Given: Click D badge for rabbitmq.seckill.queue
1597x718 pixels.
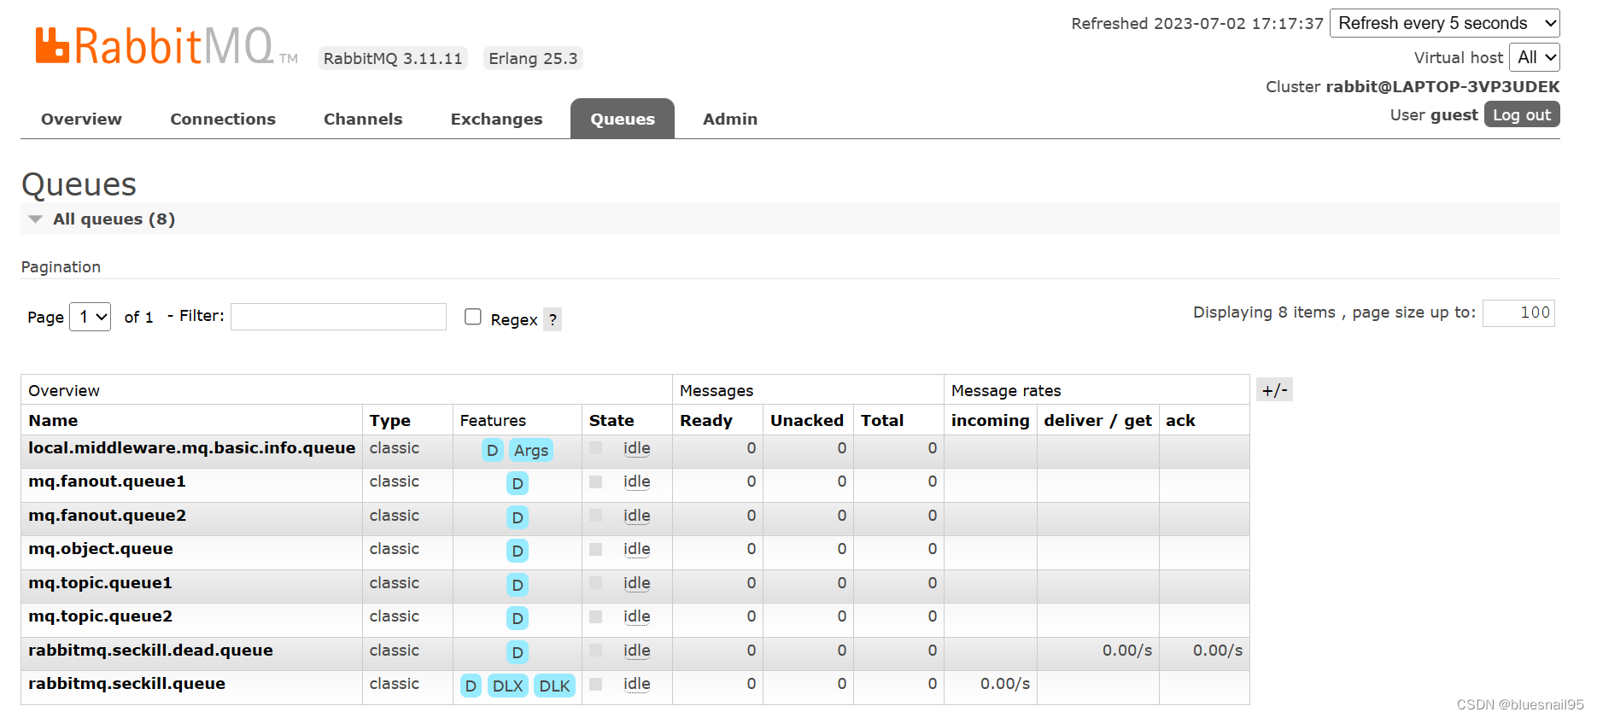Looking at the screenshot, I should click(x=471, y=686).
